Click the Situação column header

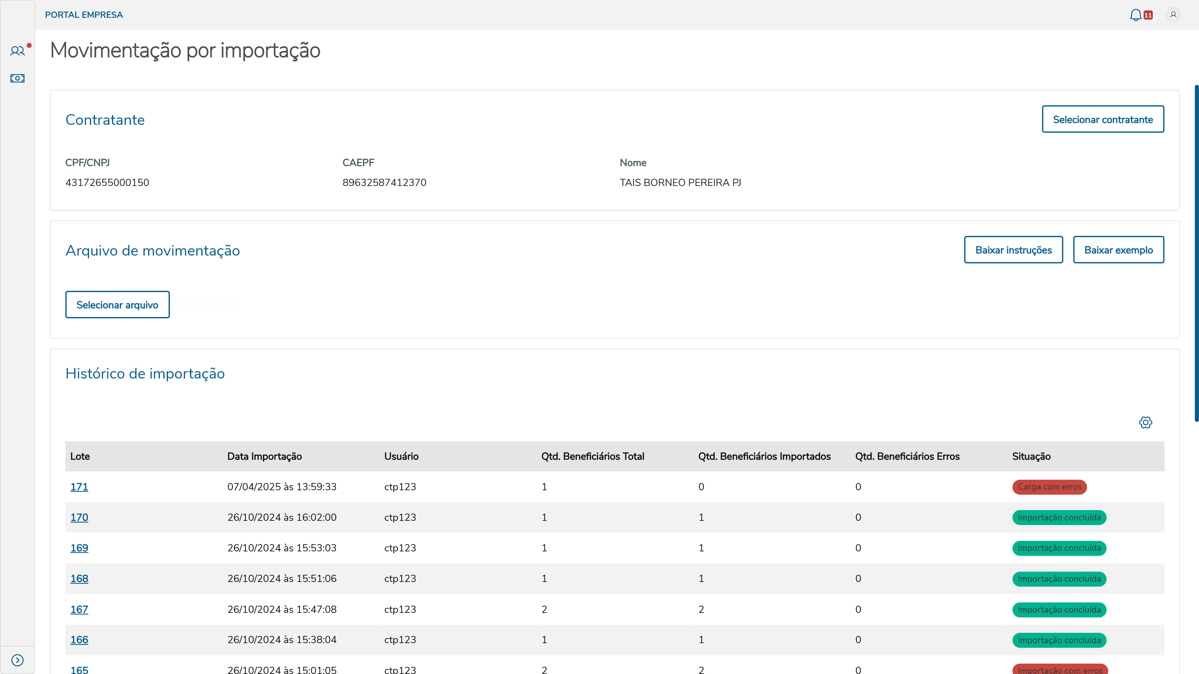1031,456
